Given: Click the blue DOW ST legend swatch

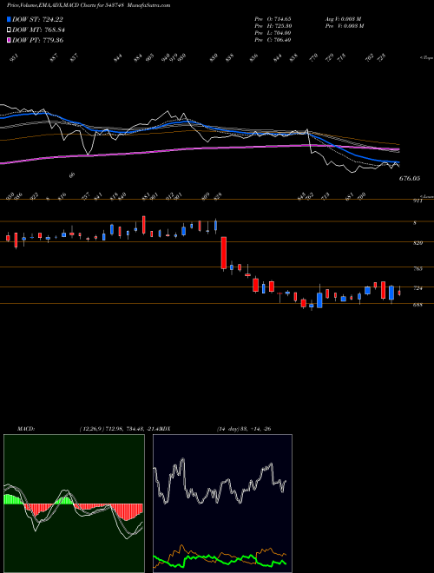Looking at the screenshot, I should tap(9, 20).
